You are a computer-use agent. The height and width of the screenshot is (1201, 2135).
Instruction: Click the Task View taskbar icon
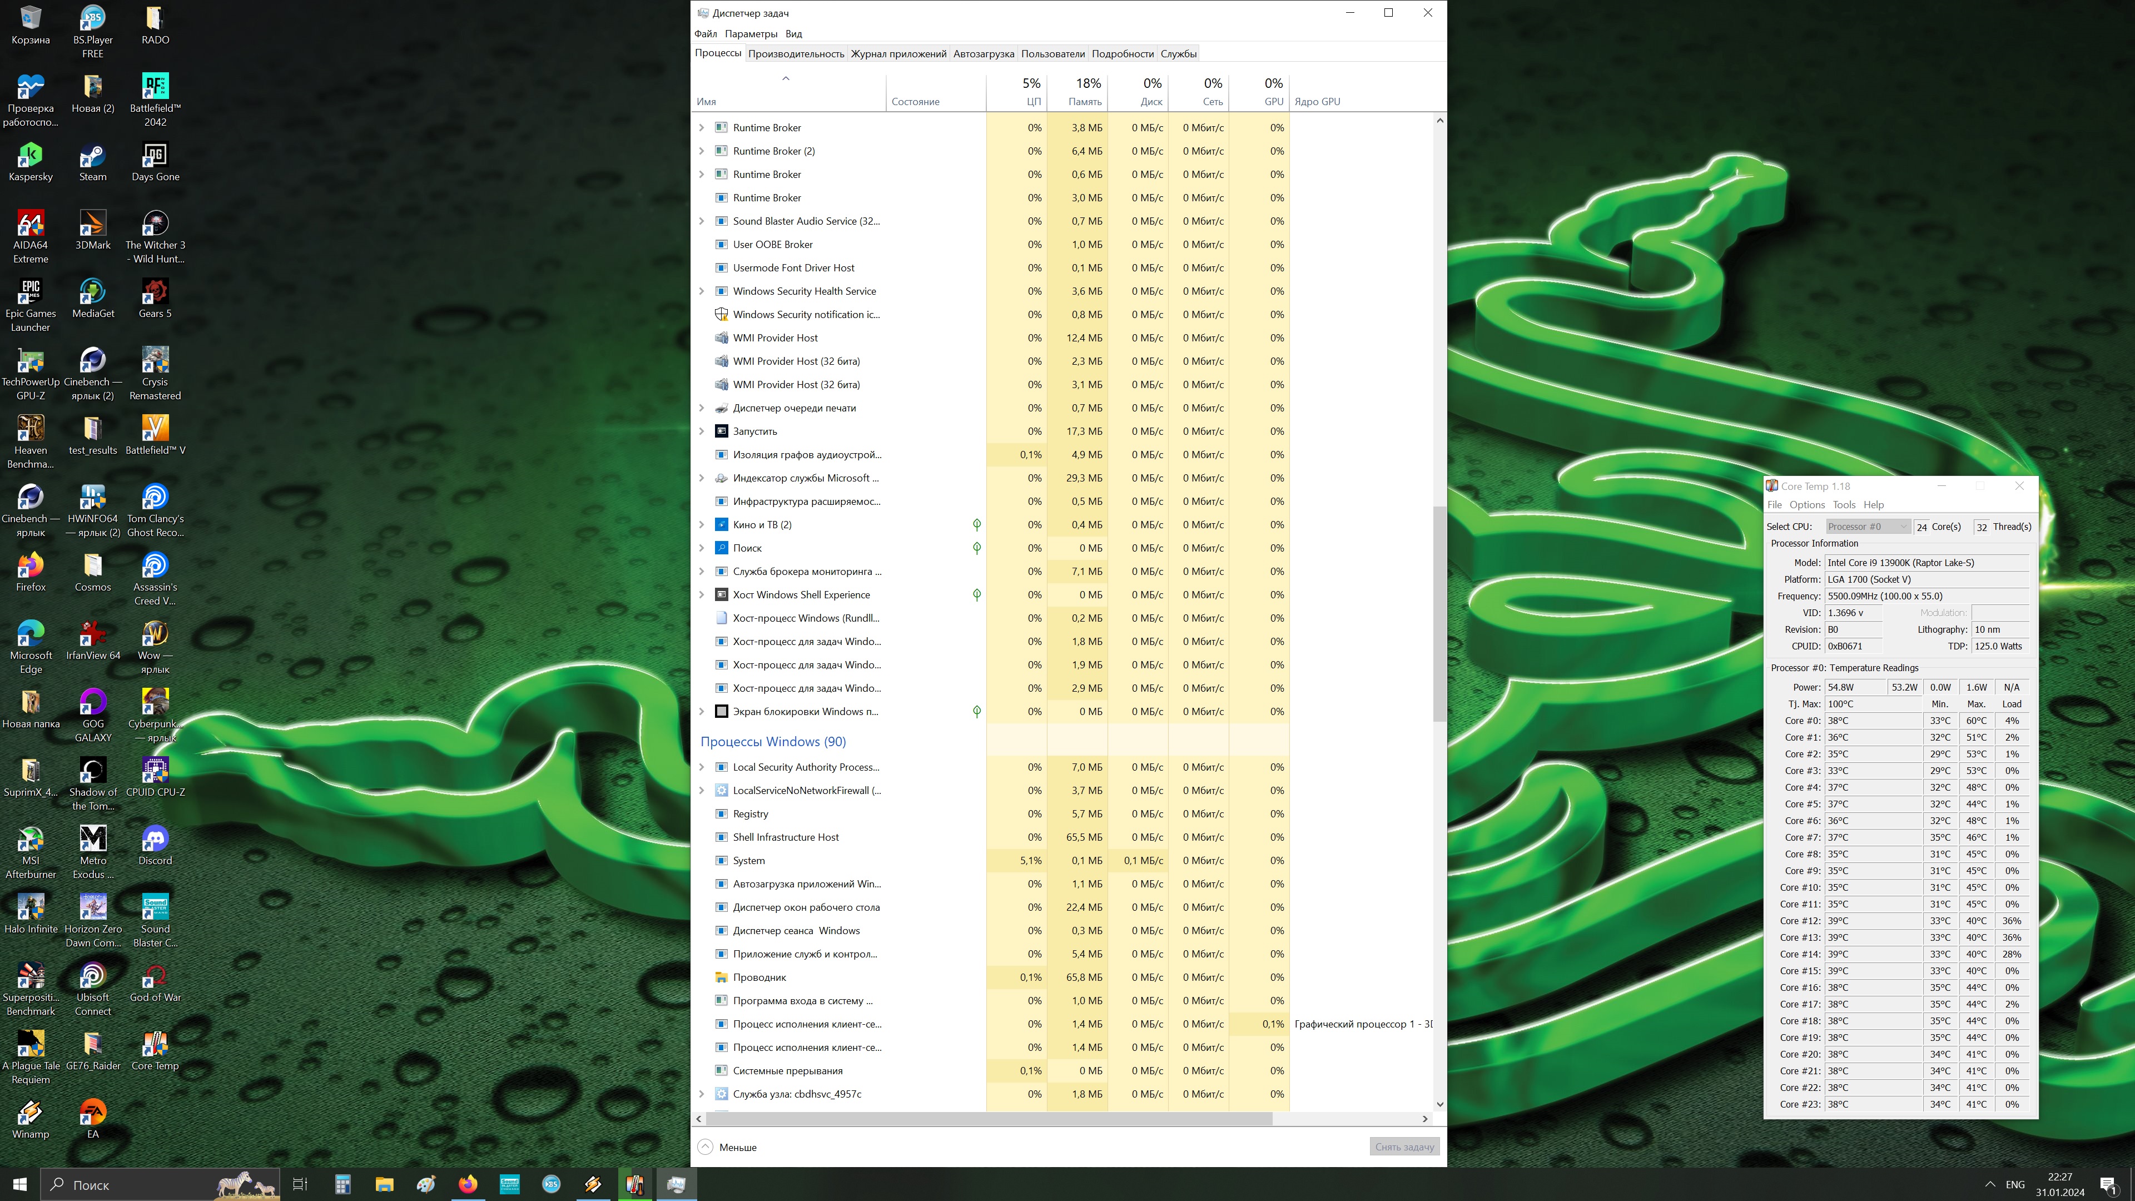click(300, 1184)
